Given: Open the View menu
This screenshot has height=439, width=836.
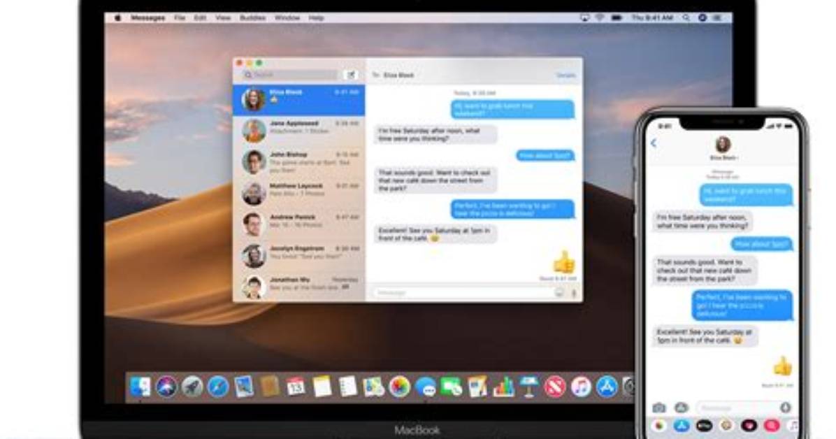Looking at the screenshot, I should pyautogui.click(x=223, y=18).
